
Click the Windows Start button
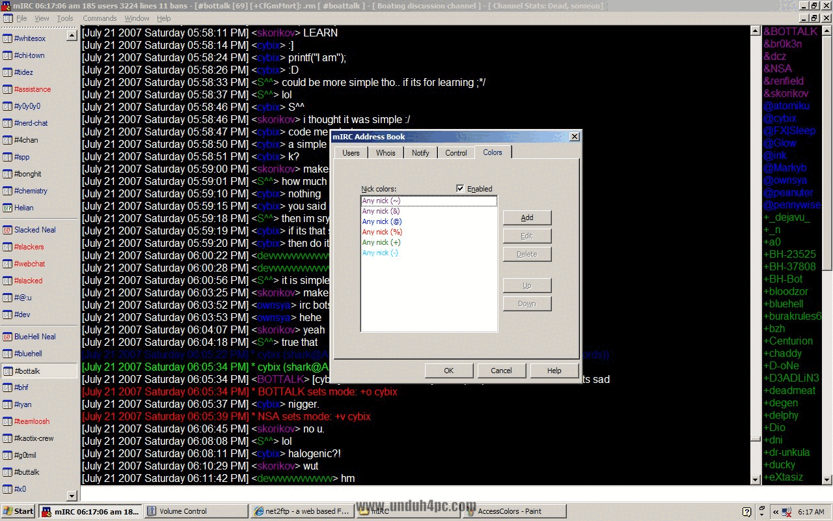[18, 511]
